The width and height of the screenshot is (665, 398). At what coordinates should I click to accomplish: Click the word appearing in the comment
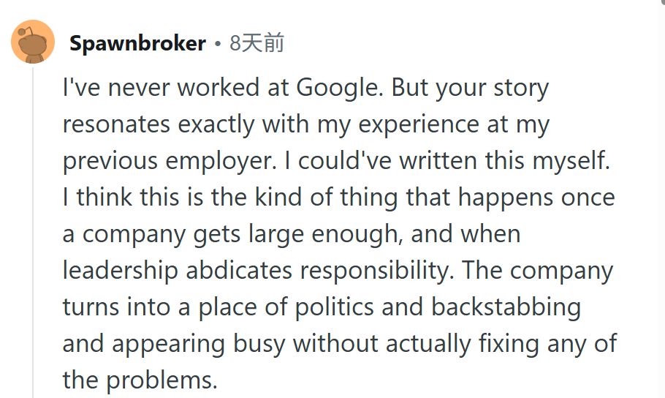click(x=168, y=345)
